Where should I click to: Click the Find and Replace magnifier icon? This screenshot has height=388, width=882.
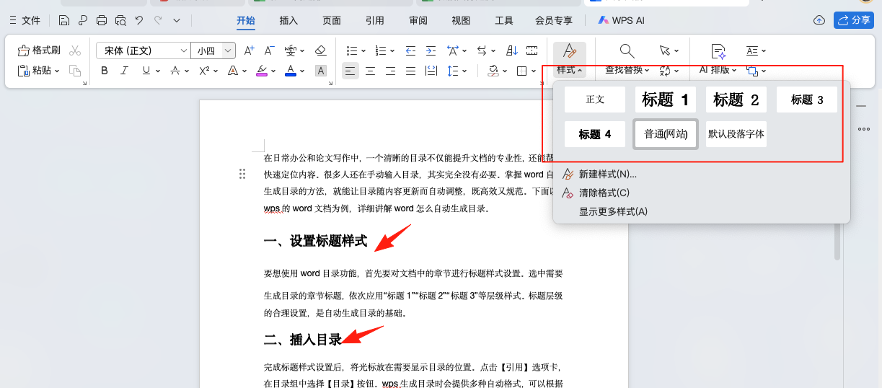pyautogui.click(x=627, y=50)
